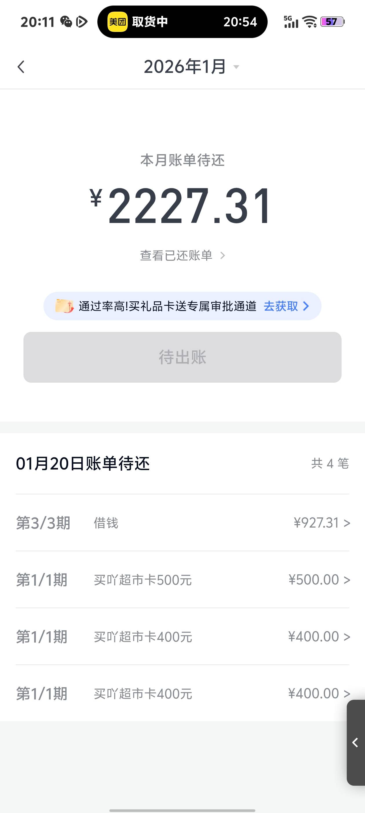Tap the battery indicator icon
Image resolution: width=365 pixels, height=813 pixels.
pos(332,22)
